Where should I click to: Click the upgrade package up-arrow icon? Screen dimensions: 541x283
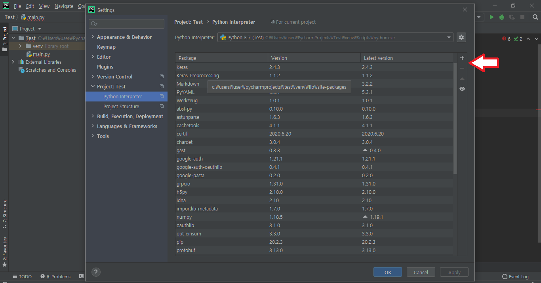[x=462, y=78]
